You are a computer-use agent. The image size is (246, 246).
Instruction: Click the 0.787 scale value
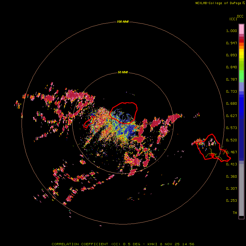(x=232, y=79)
